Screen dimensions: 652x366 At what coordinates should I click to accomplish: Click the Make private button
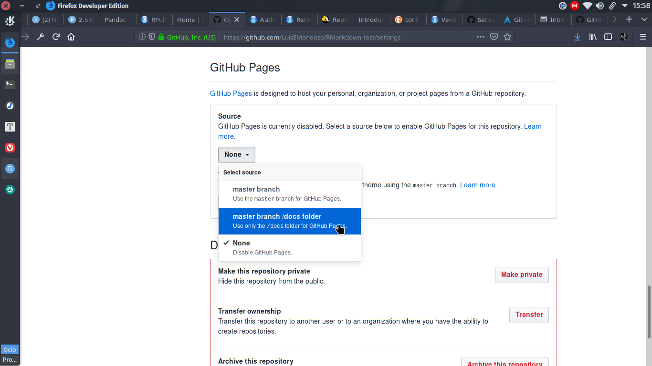[522, 274]
